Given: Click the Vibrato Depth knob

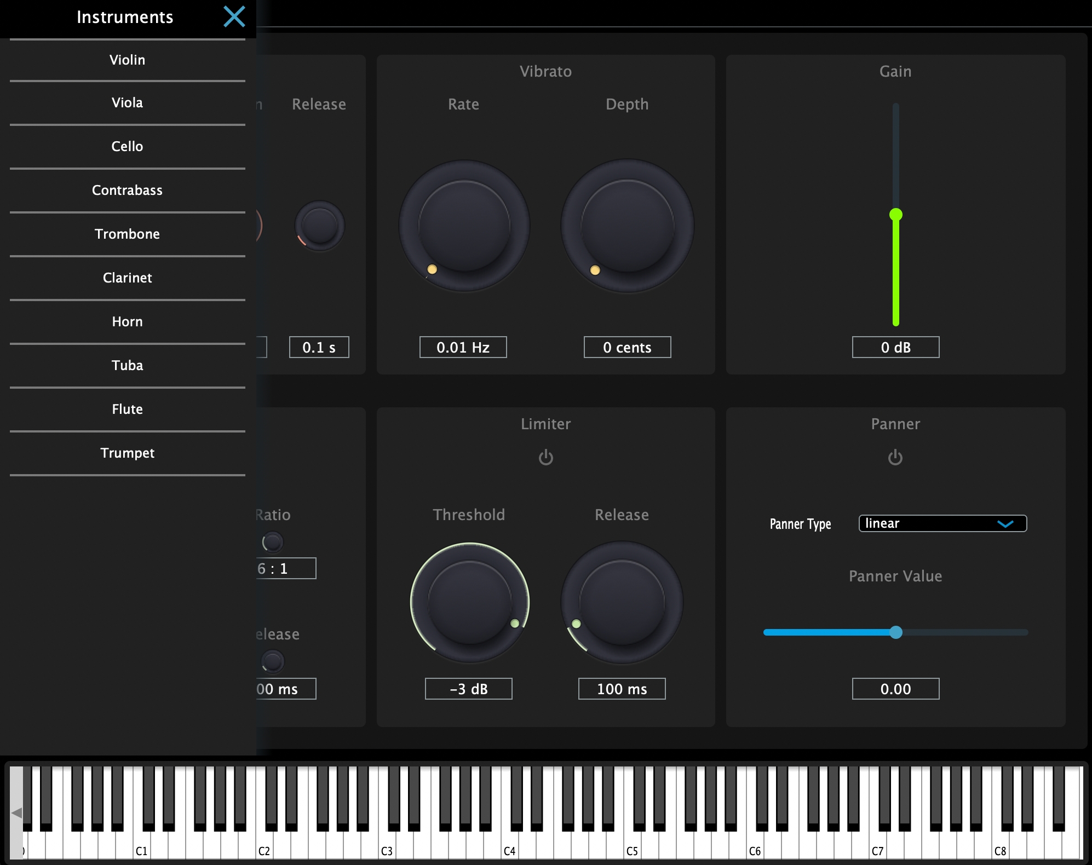Looking at the screenshot, I should point(627,226).
